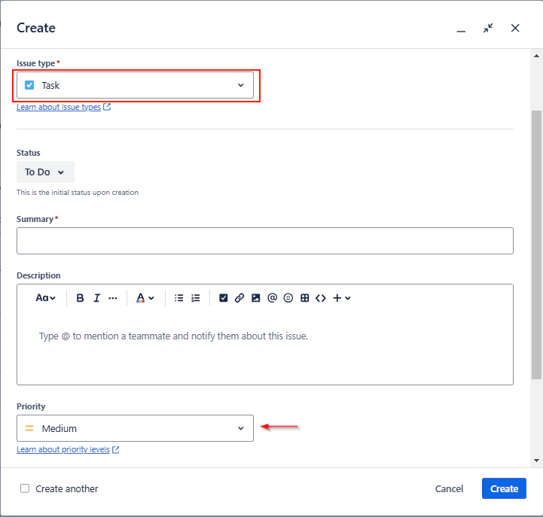This screenshot has width=543, height=517.
Task: Open the Priority Medium dropdown
Action: [x=135, y=428]
